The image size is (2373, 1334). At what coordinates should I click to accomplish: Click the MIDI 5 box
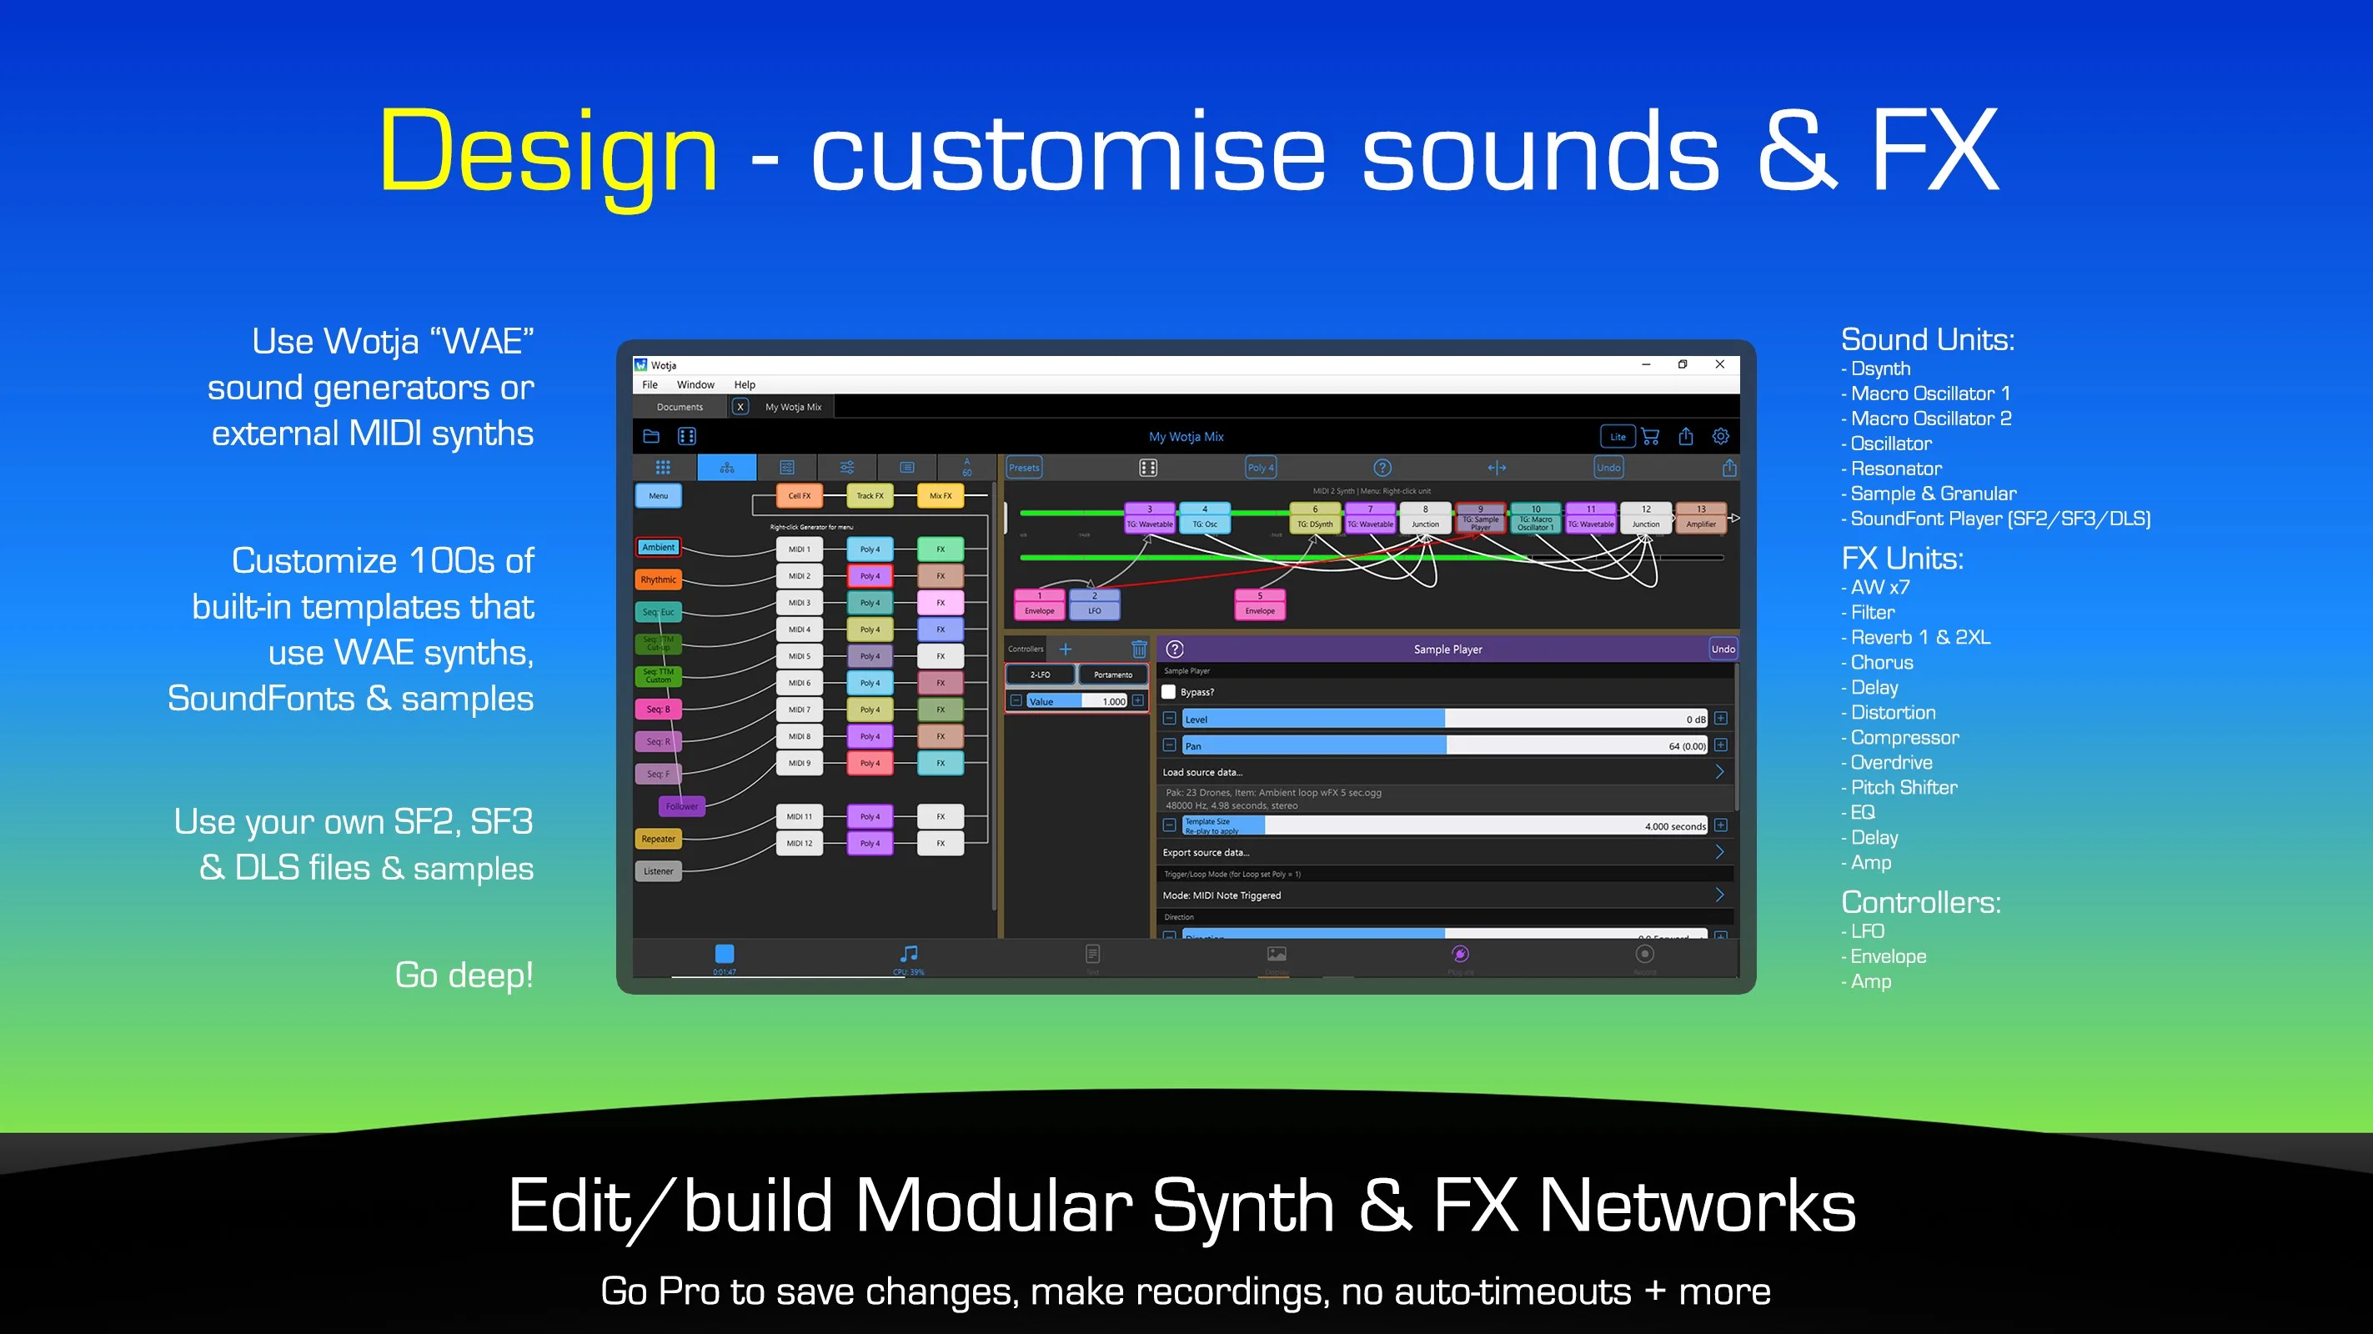click(x=800, y=656)
